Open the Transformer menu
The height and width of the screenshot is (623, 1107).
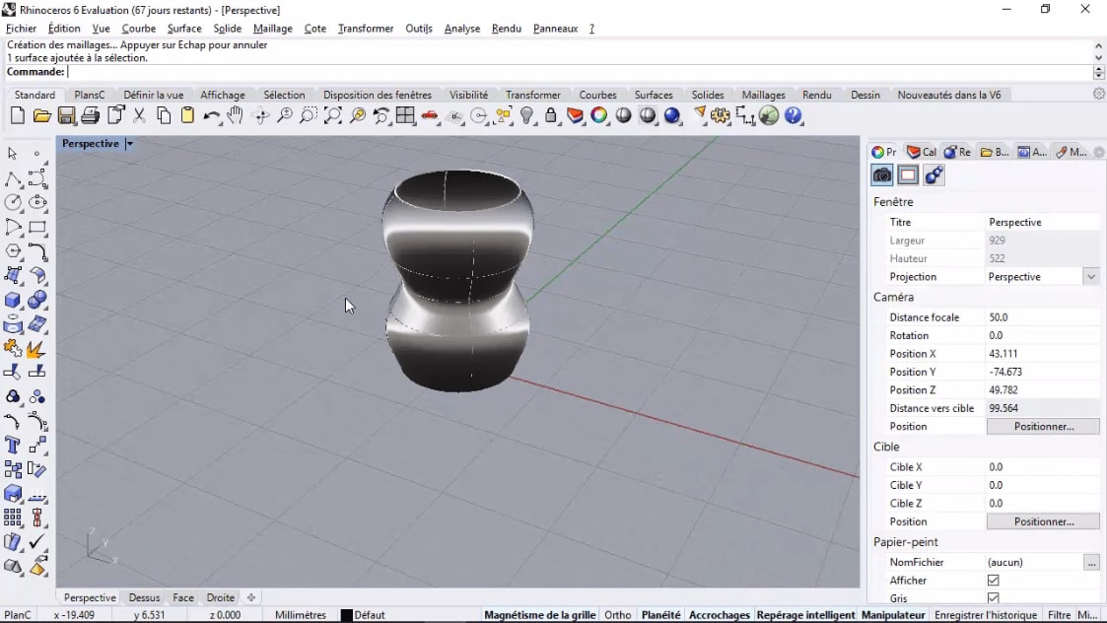click(366, 28)
